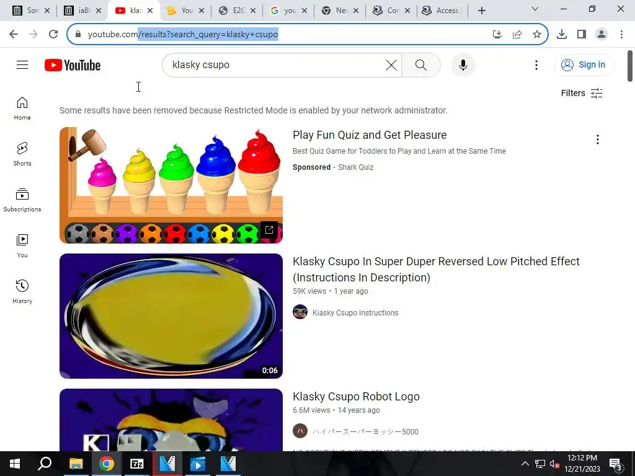Click the page vertical scrollbar
This screenshot has width=635, height=476.
tap(630, 66)
